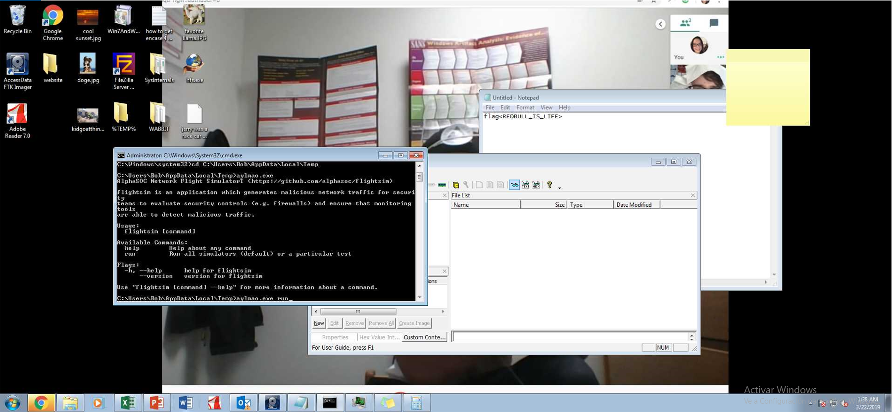Viewport: 892px width, 412px height.
Task: Toggle the TEXT view mode icon
Action: coord(525,185)
